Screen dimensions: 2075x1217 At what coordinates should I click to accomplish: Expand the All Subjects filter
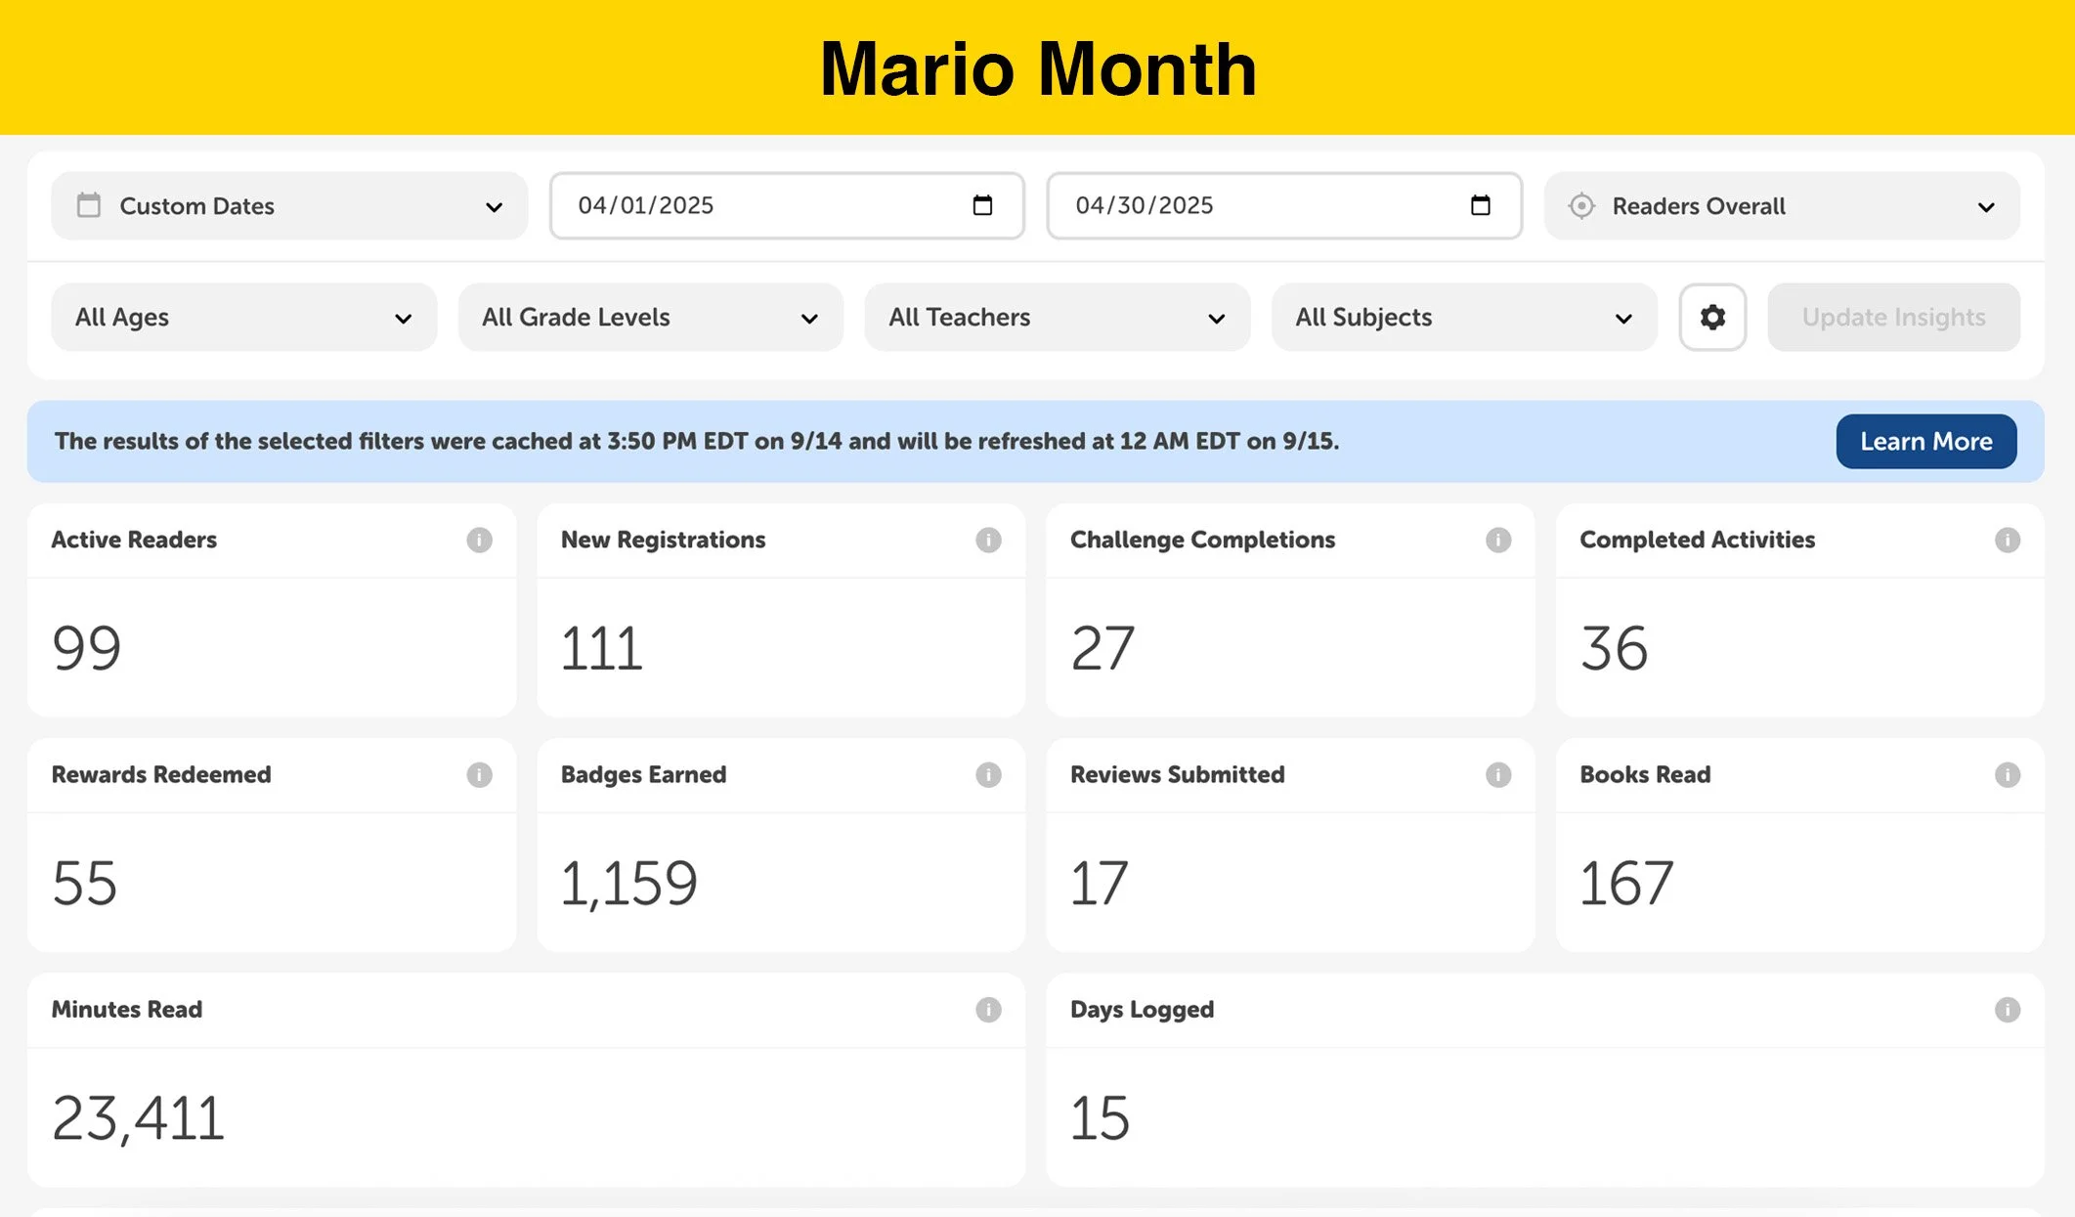click(x=1464, y=317)
